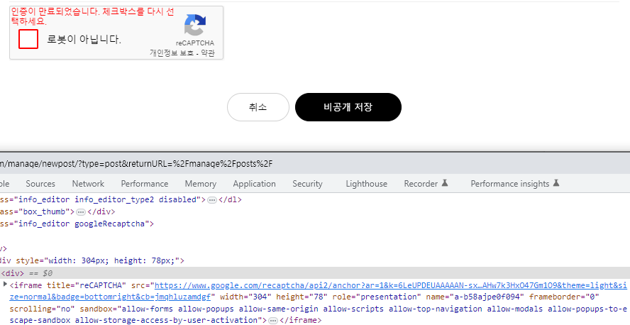
Task: Open the Recorder tab
Action: 426,184
